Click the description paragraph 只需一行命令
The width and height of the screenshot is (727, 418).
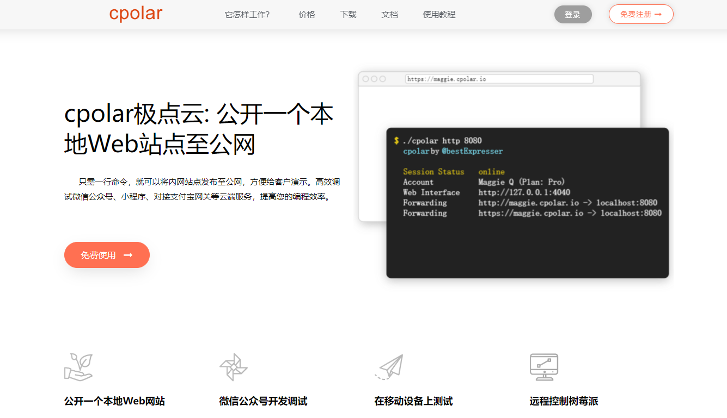point(202,189)
